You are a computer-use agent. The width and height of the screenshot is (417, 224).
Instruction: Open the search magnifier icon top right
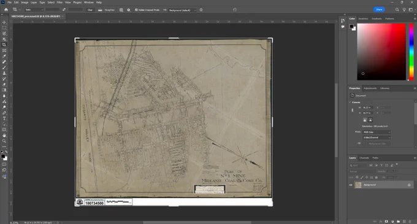point(397,10)
